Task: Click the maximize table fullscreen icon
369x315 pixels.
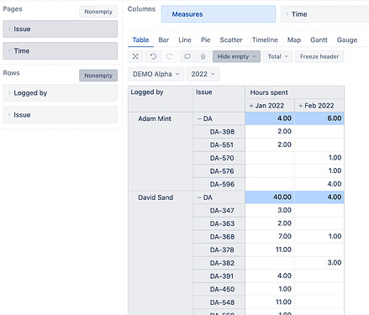Action: point(135,56)
